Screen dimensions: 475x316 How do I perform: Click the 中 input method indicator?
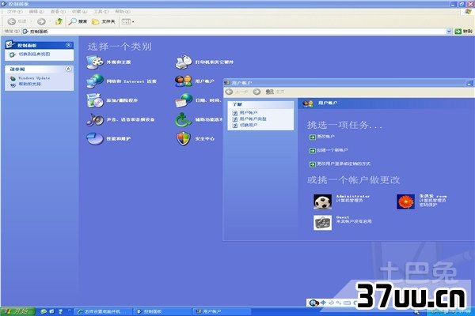tap(323, 303)
